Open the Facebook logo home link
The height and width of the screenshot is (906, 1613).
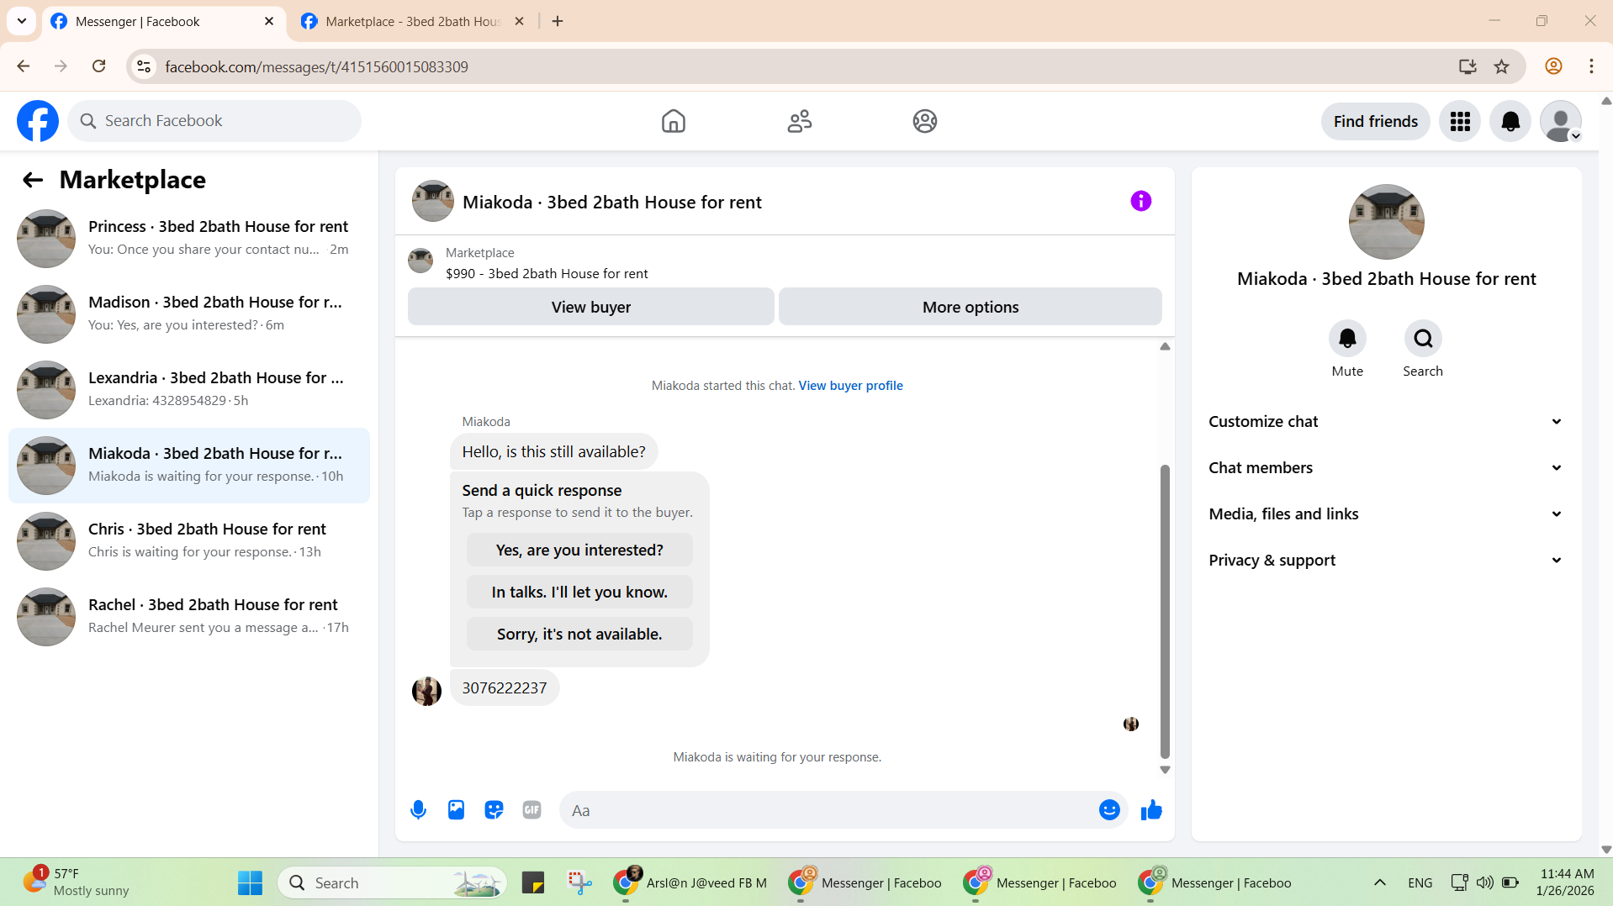coord(38,121)
